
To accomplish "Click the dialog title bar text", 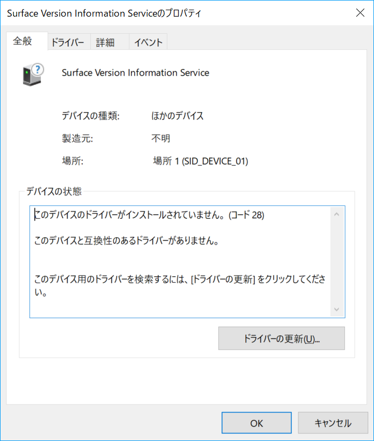I will click(104, 13).
